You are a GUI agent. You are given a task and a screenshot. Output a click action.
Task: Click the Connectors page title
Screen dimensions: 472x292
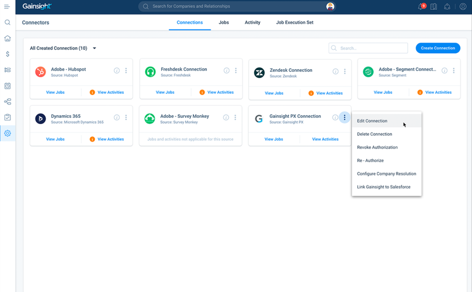(35, 23)
